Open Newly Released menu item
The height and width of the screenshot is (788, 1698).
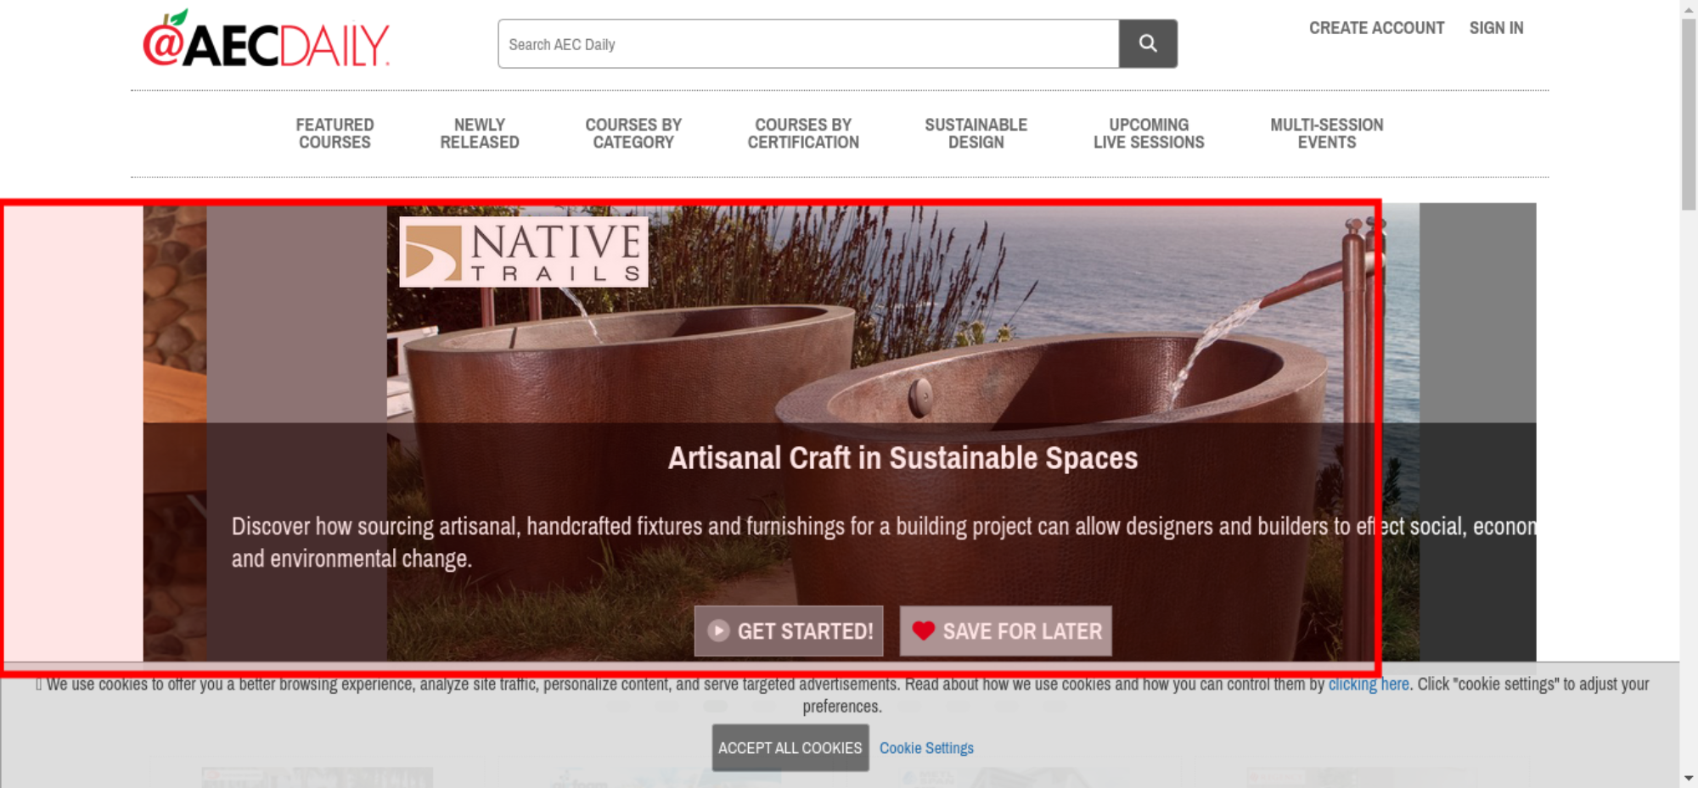click(x=480, y=134)
